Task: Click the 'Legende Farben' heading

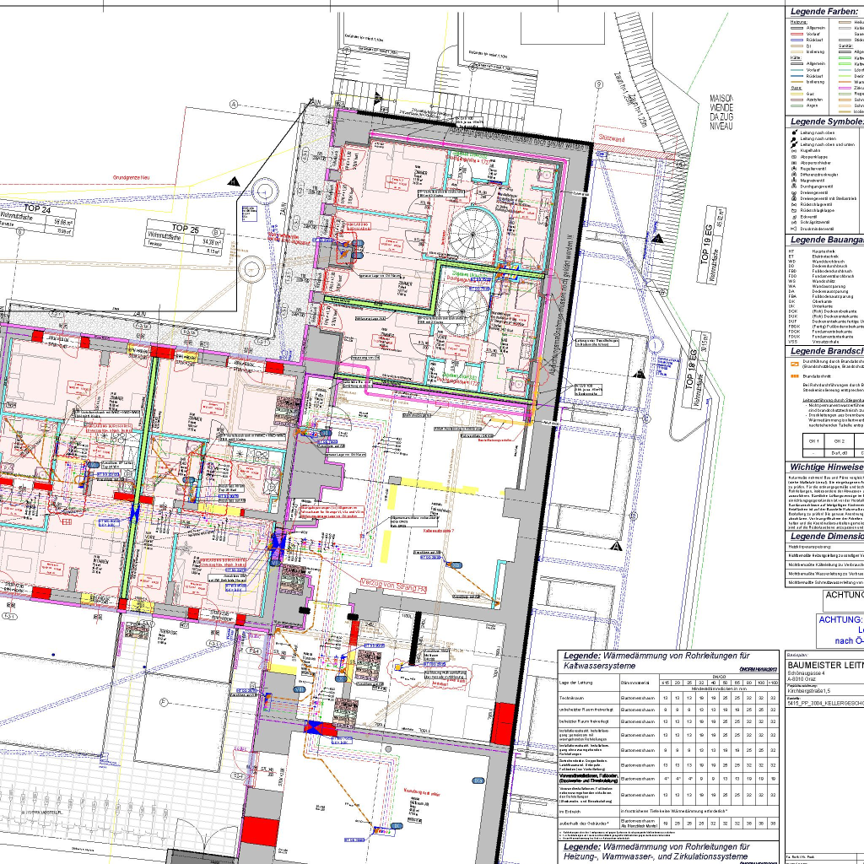Action: click(824, 12)
